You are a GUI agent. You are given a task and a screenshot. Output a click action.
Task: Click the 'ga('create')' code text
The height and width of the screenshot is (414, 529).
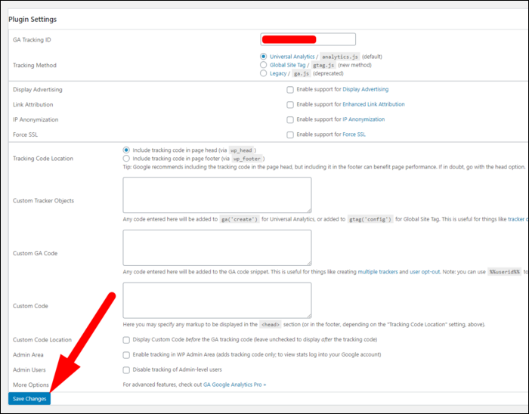point(240,220)
